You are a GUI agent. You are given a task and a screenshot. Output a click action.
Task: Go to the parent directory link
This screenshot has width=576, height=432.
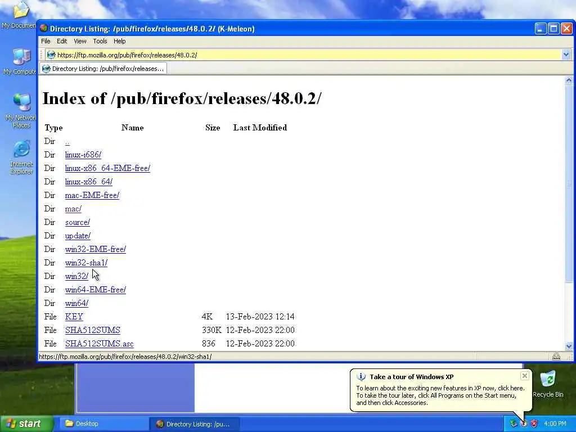pos(67,141)
